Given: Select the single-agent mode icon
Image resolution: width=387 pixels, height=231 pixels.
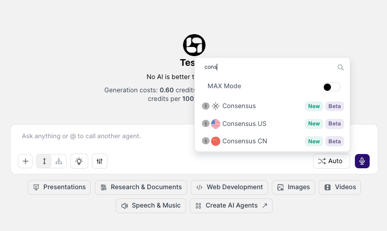Looking at the screenshot, I should (x=44, y=161).
